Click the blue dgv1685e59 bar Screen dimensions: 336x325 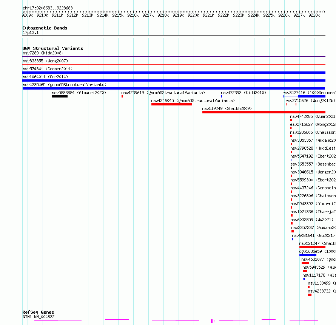click(308, 255)
